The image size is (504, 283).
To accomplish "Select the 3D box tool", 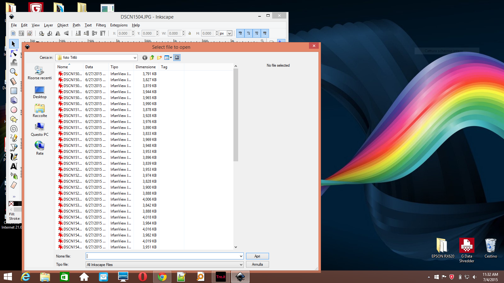I will pyautogui.click(x=14, y=100).
